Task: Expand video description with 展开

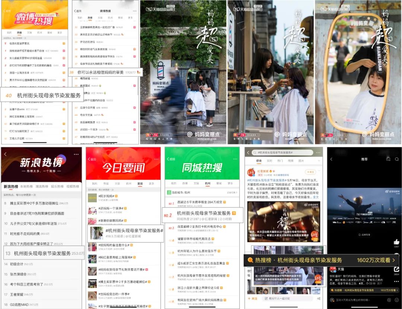Action: click(x=379, y=283)
